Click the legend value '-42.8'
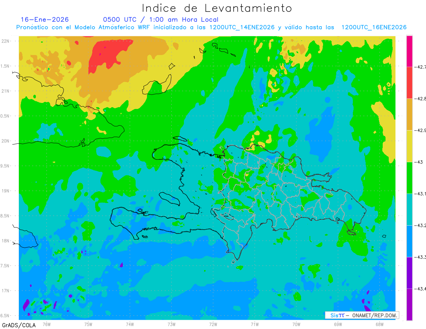 coord(420,99)
